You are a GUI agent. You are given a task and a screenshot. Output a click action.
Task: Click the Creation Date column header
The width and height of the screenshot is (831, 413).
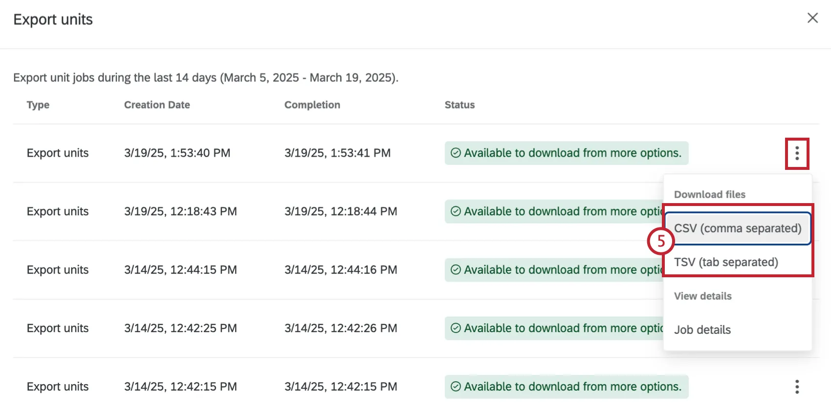click(157, 105)
